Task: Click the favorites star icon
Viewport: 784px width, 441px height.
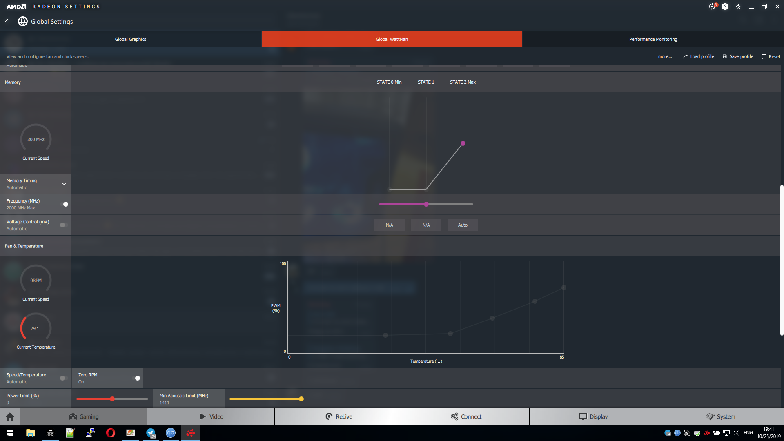Action: click(x=738, y=7)
